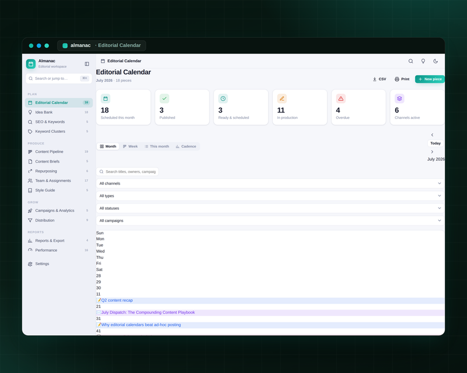467x373 pixels.
Task: Click the Settings gear icon in sidebar
Action: click(x=30, y=264)
